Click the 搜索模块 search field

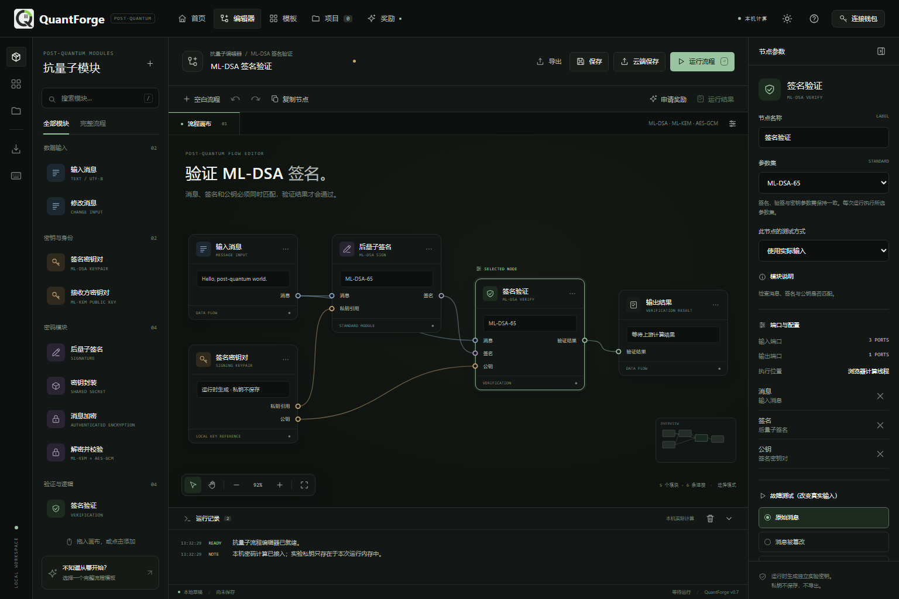click(100, 98)
